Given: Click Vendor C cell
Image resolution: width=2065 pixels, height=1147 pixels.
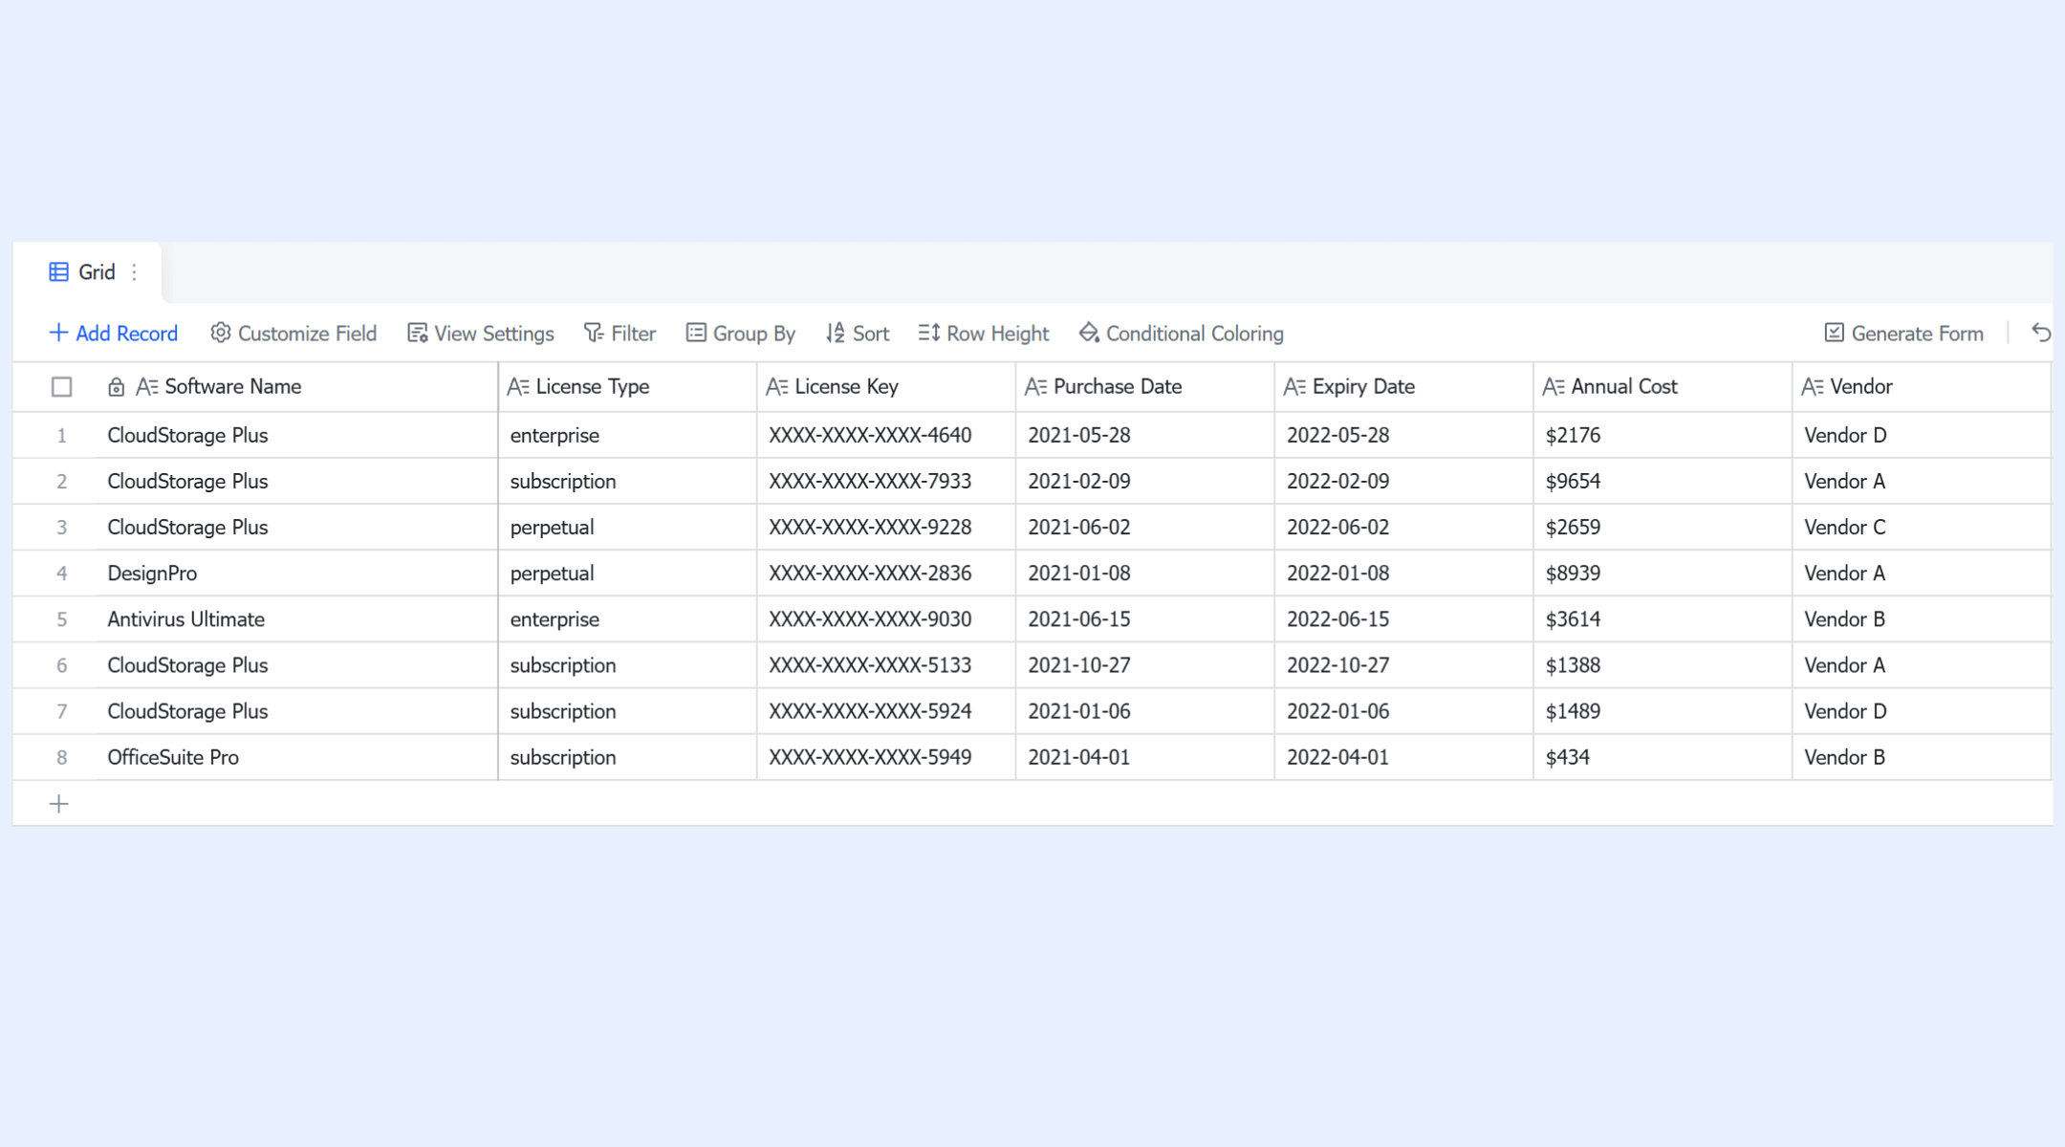Looking at the screenshot, I should click(1922, 528).
